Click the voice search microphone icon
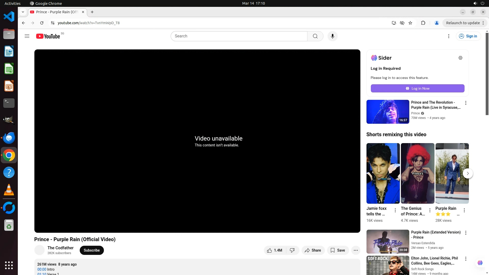The height and width of the screenshot is (275, 489). (332, 36)
